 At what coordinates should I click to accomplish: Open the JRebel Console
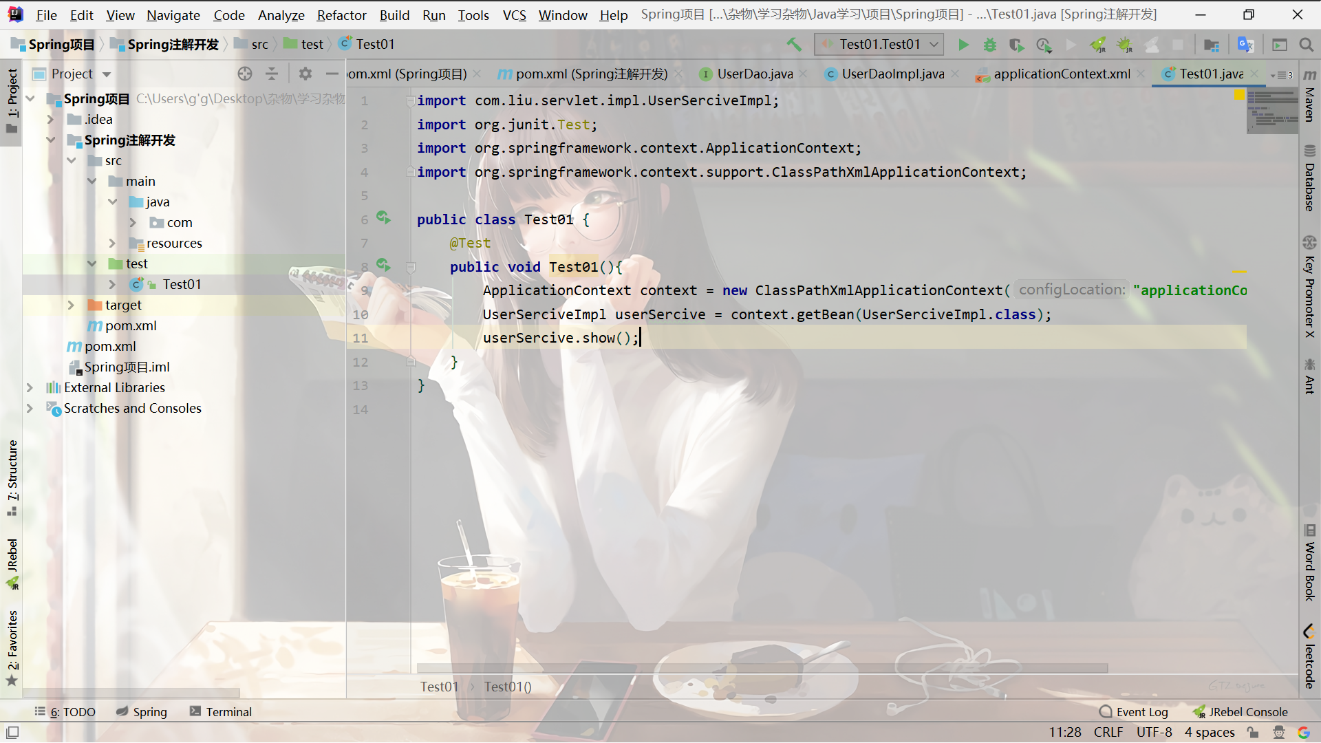(x=1241, y=712)
